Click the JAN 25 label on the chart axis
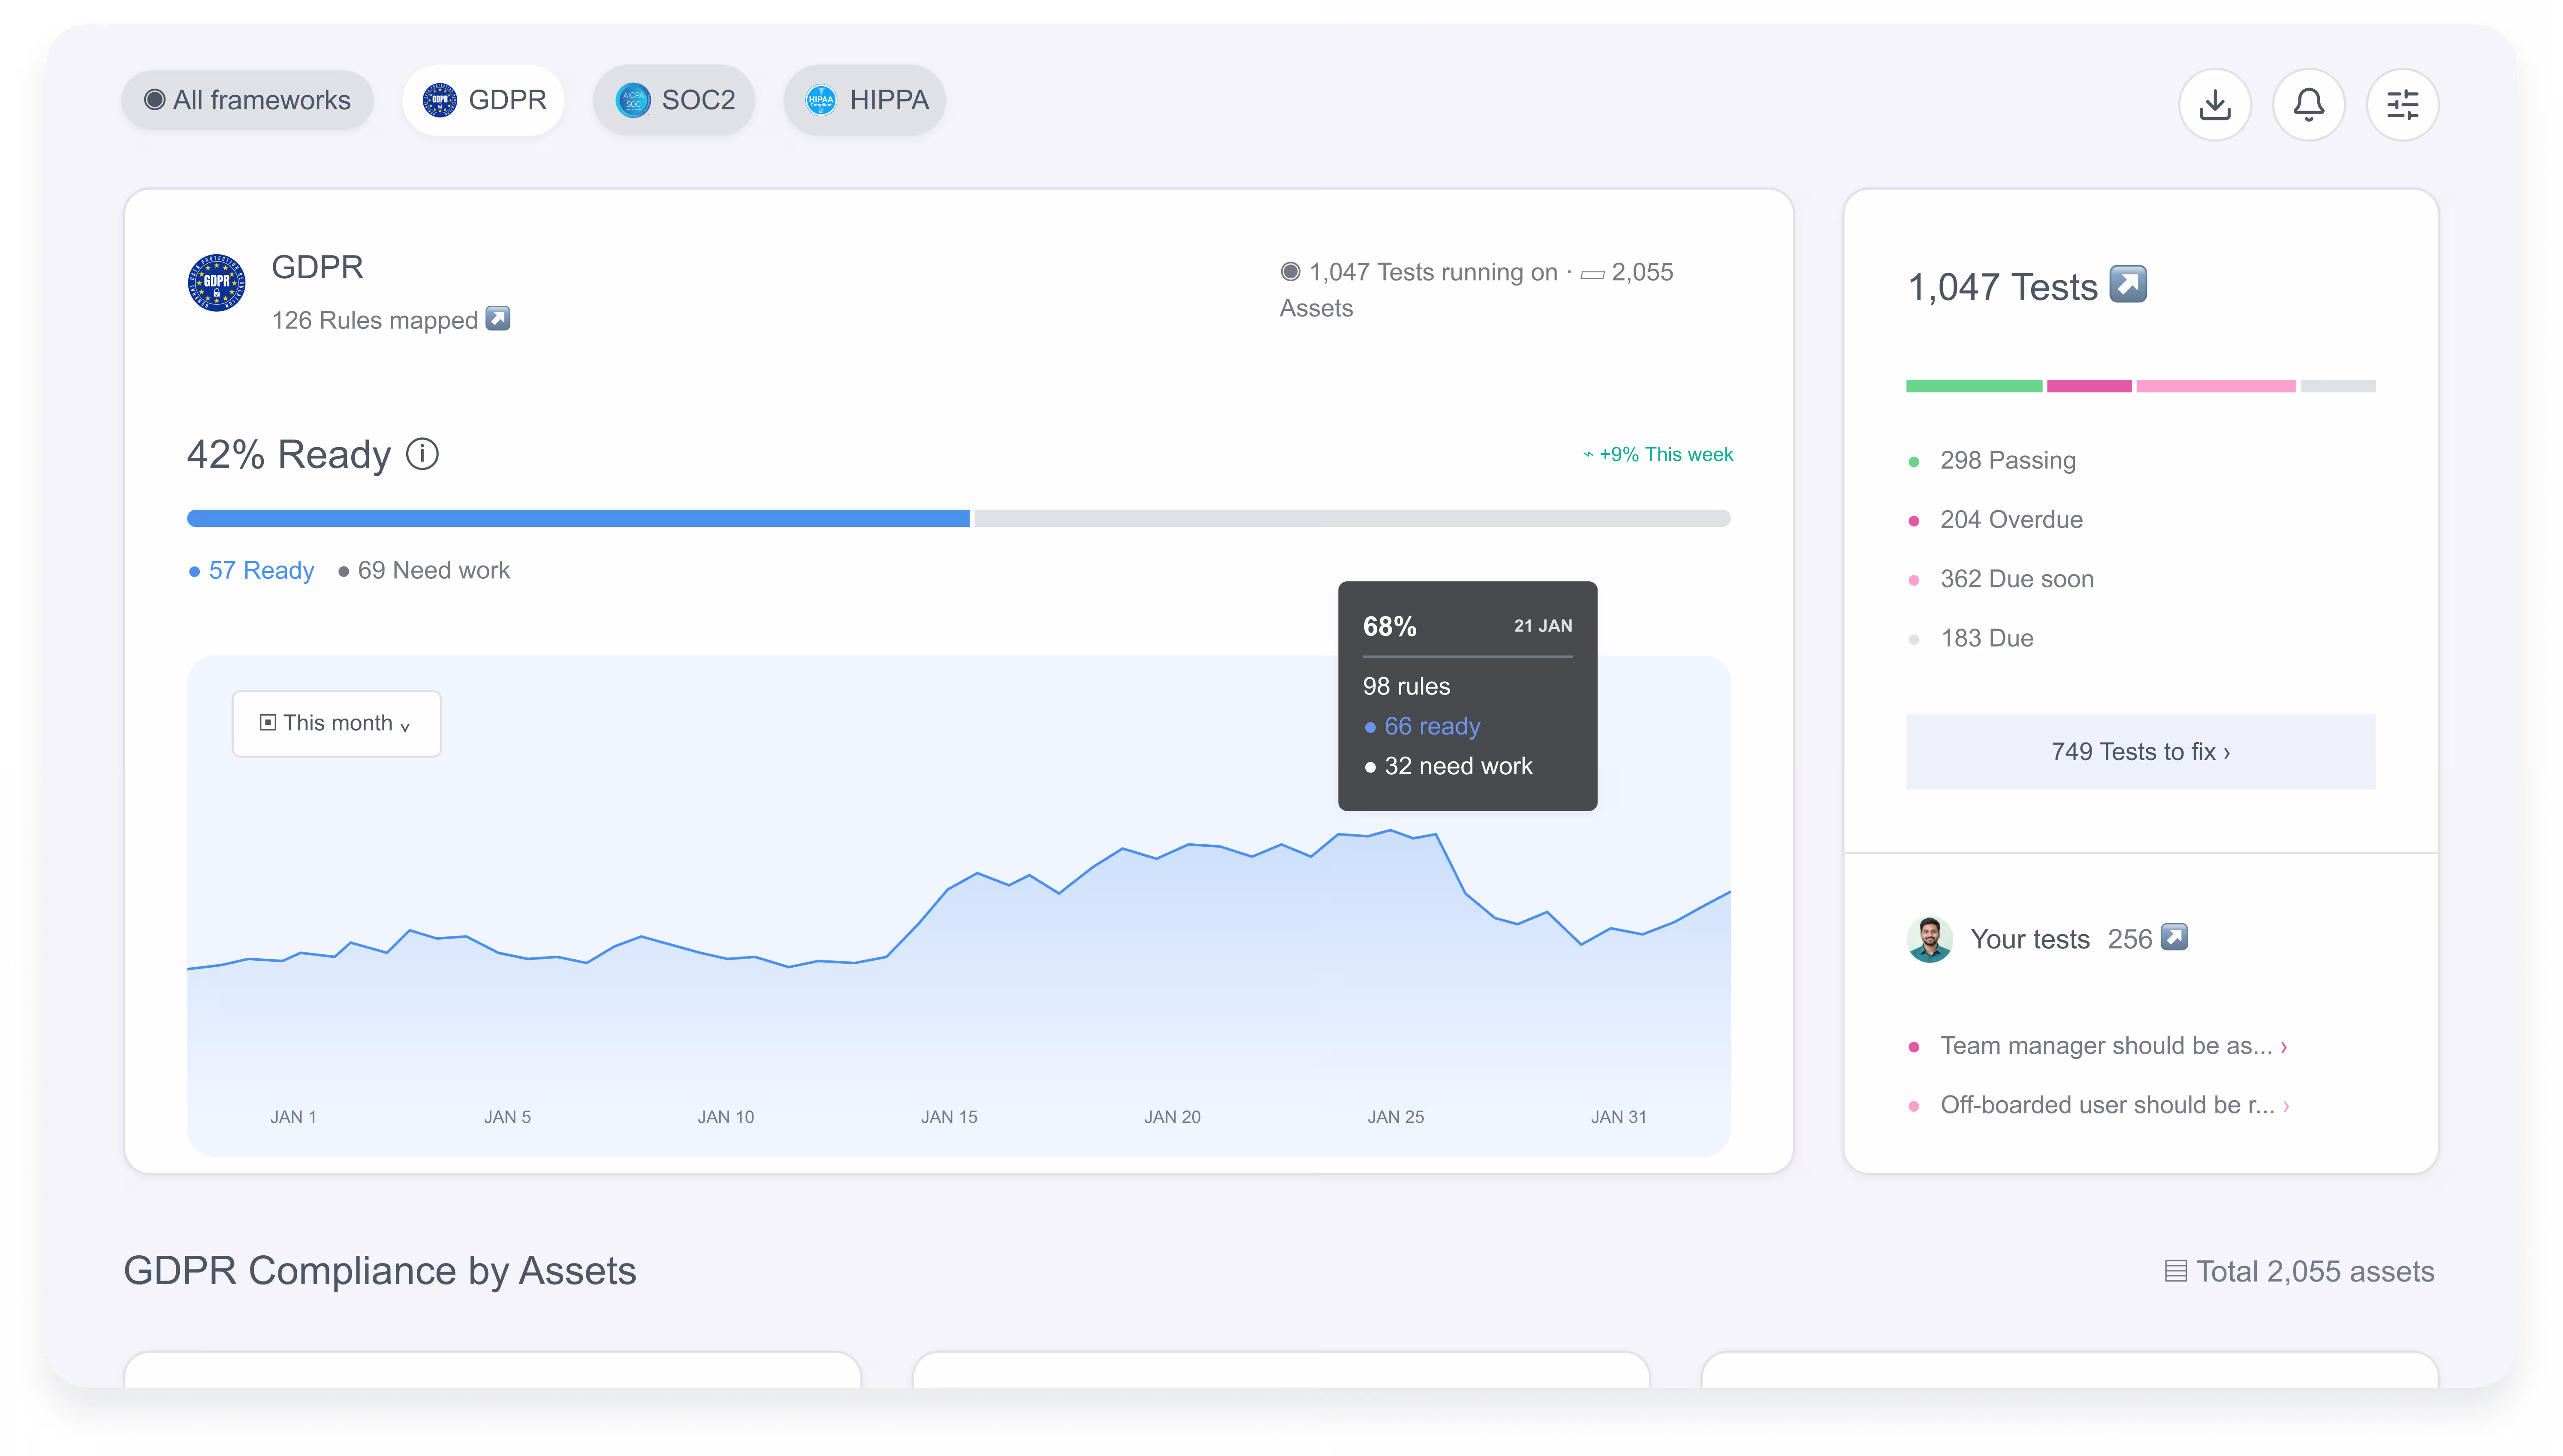This screenshot has width=2563, height=1456. pos(1395,1116)
